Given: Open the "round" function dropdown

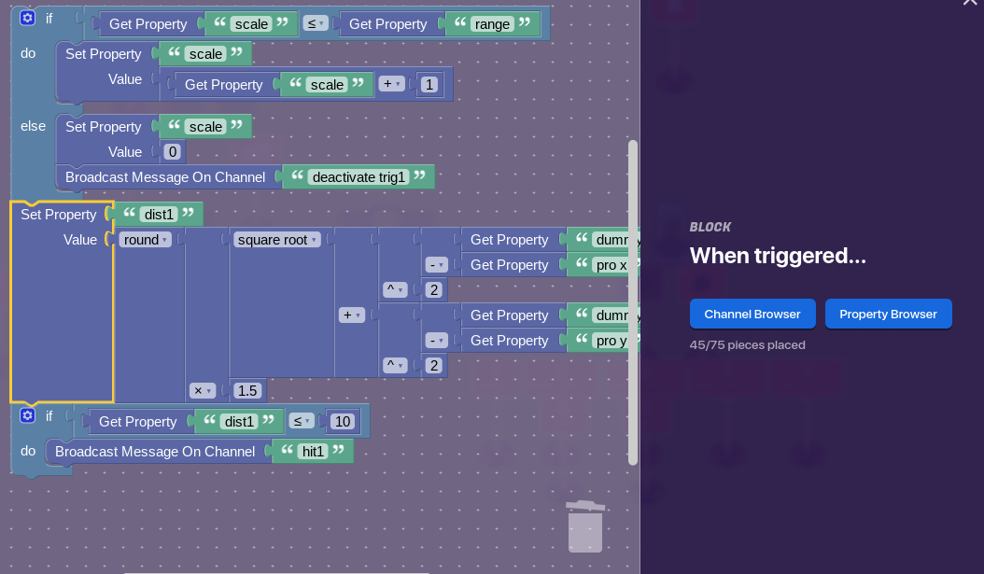Looking at the screenshot, I should coord(145,240).
